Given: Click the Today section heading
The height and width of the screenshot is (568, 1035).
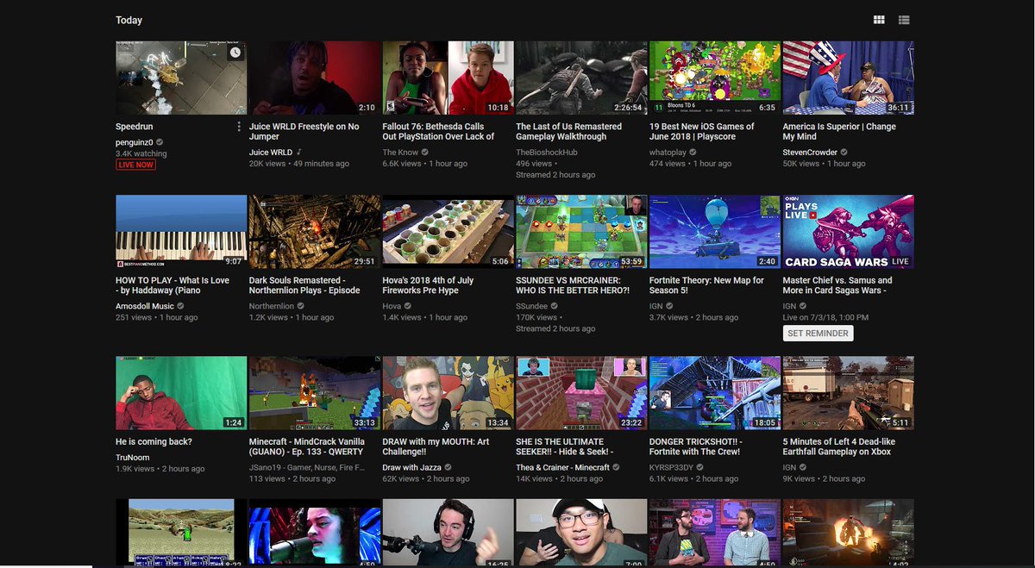Looking at the screenshot, I should (129, 20).
